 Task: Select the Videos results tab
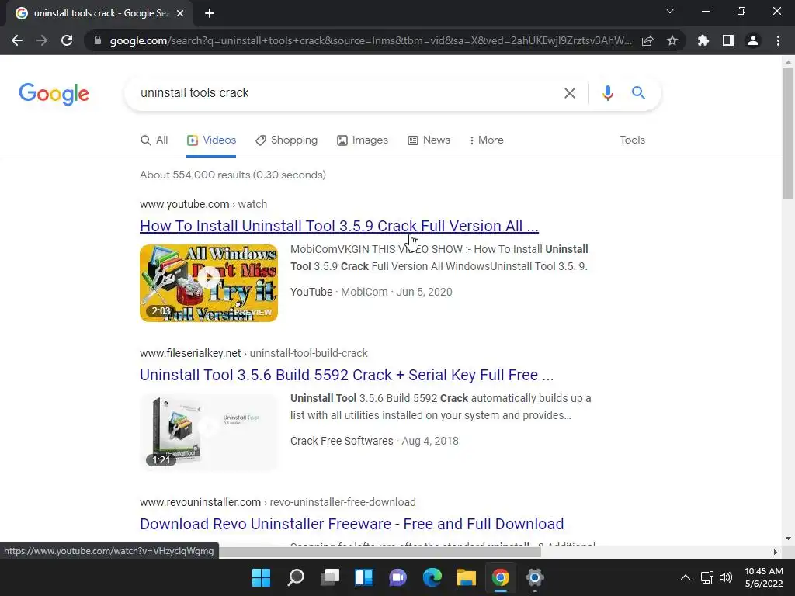[x=211, y=140]
